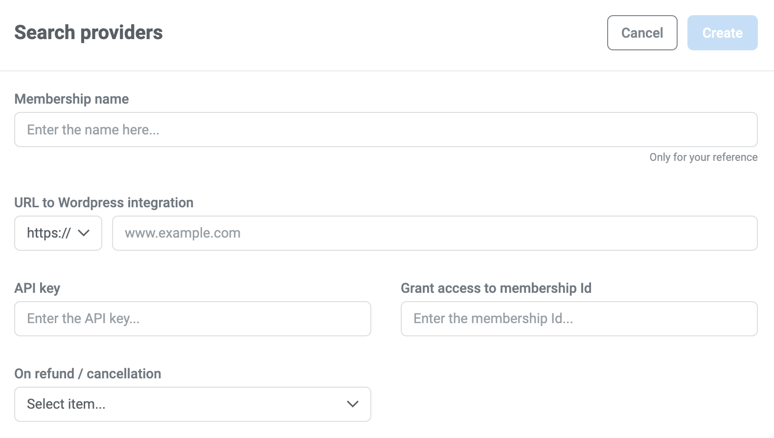This screenshot has width=774, height=438.
Task: Click the www.example.com URL field
Action: point(434,233)
